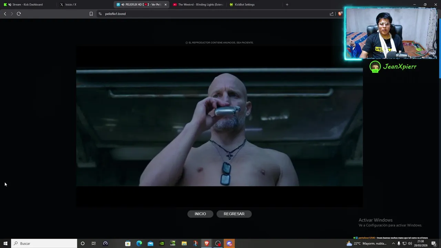Screen dimensions: 441x248
Task: Open the red-blue app icon after File Explorer
Action: (x=195, y=244)
